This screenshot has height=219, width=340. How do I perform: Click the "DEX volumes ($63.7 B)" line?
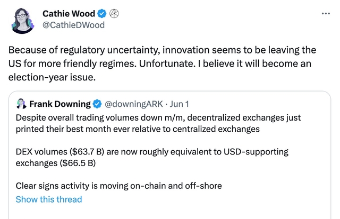point(152,152)
